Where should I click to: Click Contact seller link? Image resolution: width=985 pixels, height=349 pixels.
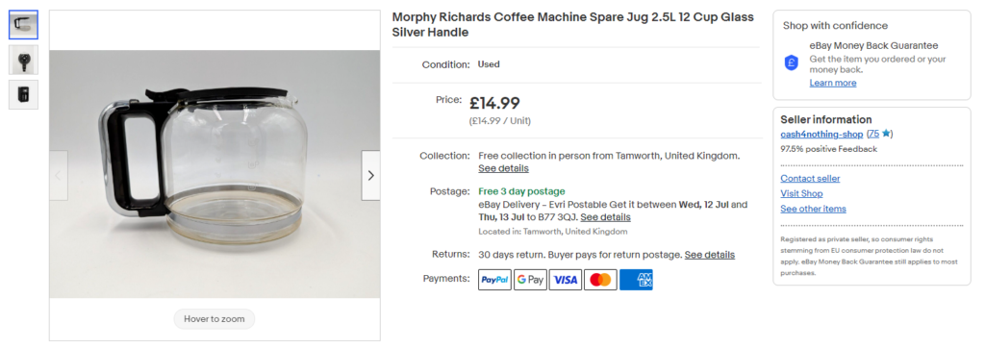[810, 178]
